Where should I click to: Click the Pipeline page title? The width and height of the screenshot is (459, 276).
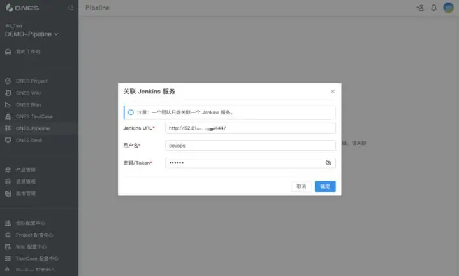point(98,8)
